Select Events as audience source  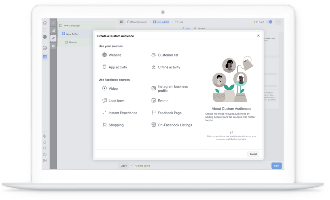tap(160, 101)
